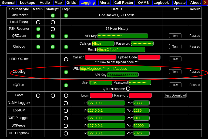Open the OAMS tab
The width and height of the screenshot is (208, 139).
[x=143, y=3]
